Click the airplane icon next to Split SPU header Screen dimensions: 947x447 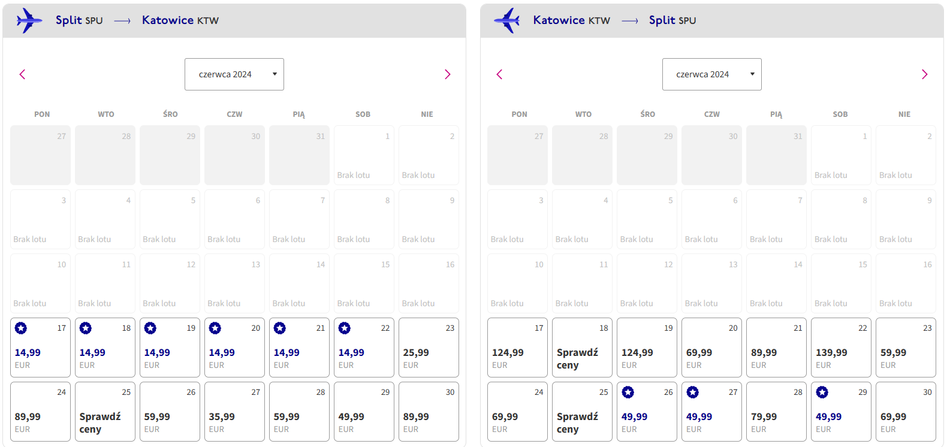(x=29, y=20)
